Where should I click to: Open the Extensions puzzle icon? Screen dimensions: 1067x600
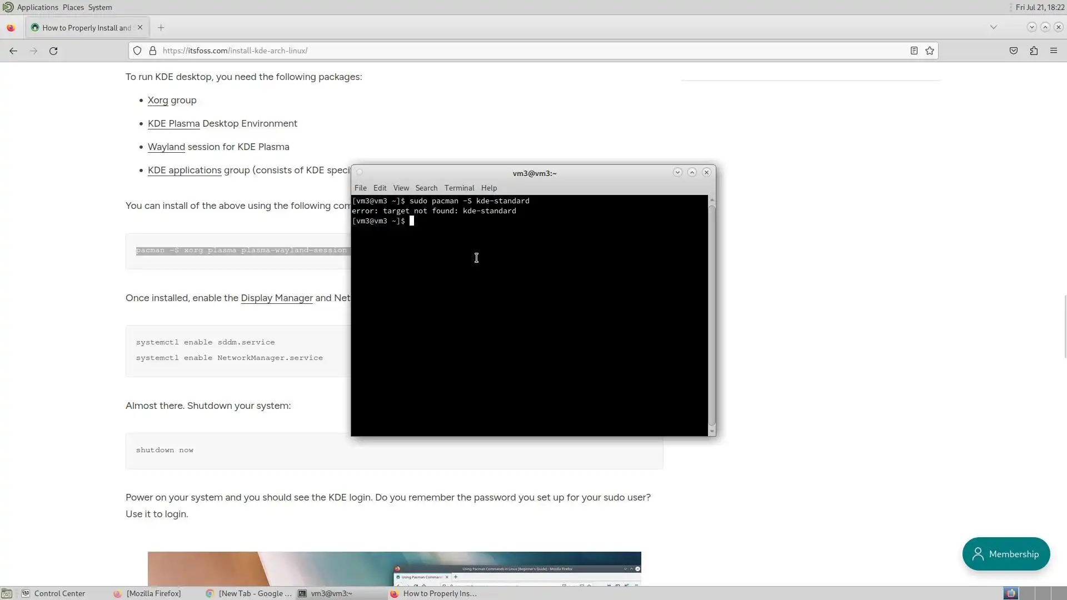pos(1034,51)
